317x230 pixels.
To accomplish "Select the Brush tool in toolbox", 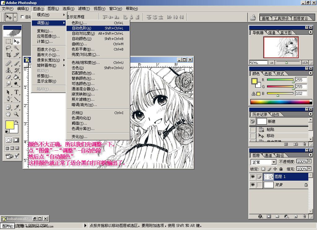I will 16,64.
